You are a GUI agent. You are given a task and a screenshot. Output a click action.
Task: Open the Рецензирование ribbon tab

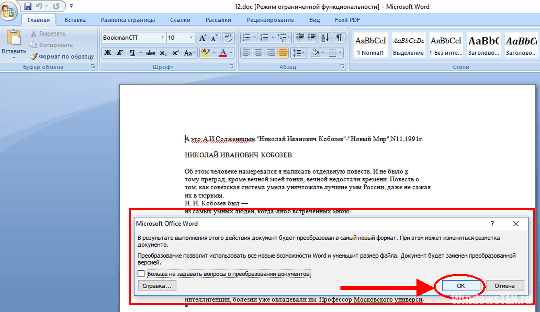click(x=270, y=20)
